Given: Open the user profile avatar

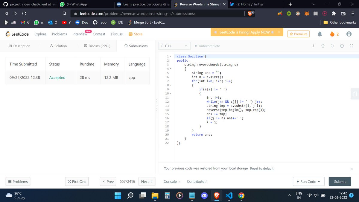Looking at the screenshot, I should click(349, 34).
